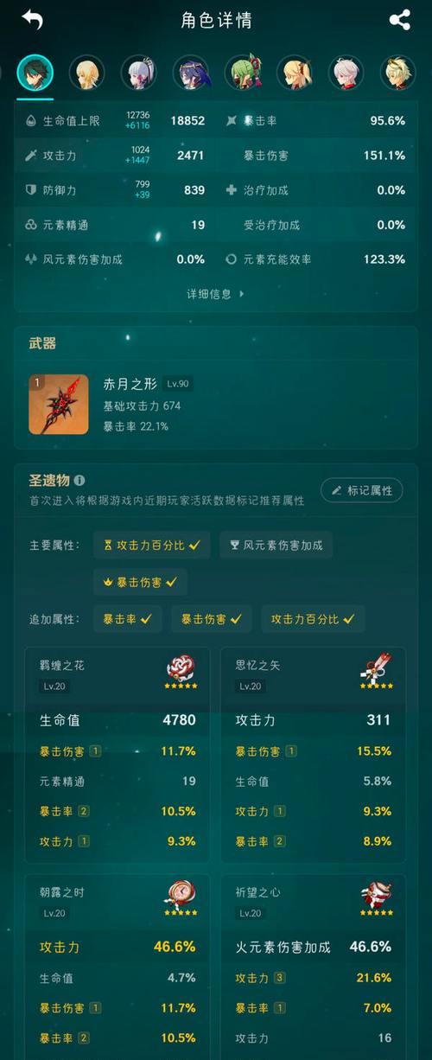
Task: Click the 标记属性 button
Action: [362, 490]
